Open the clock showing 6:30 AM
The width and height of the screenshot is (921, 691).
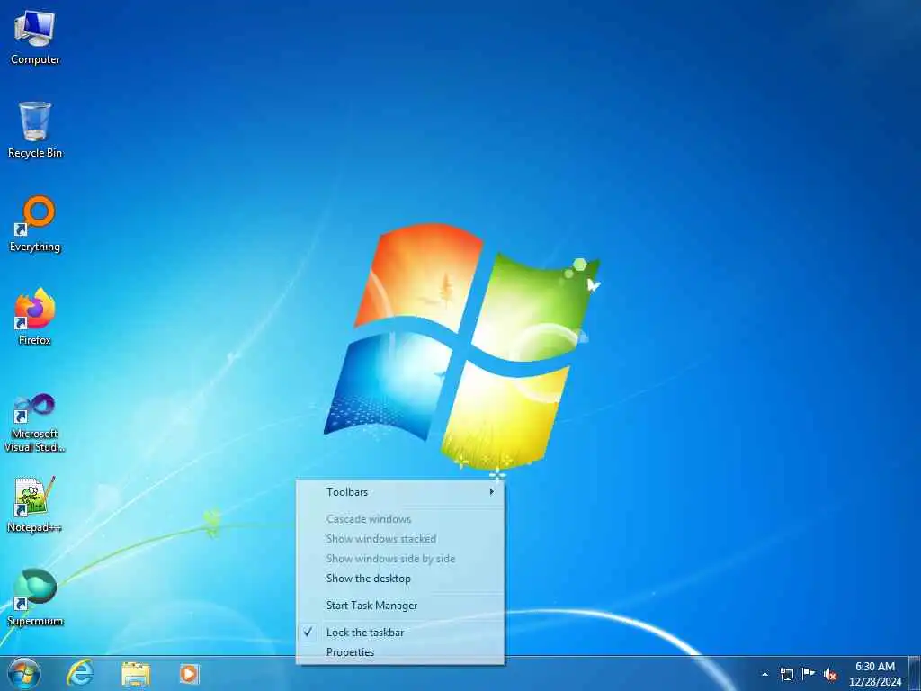[874, 674]
